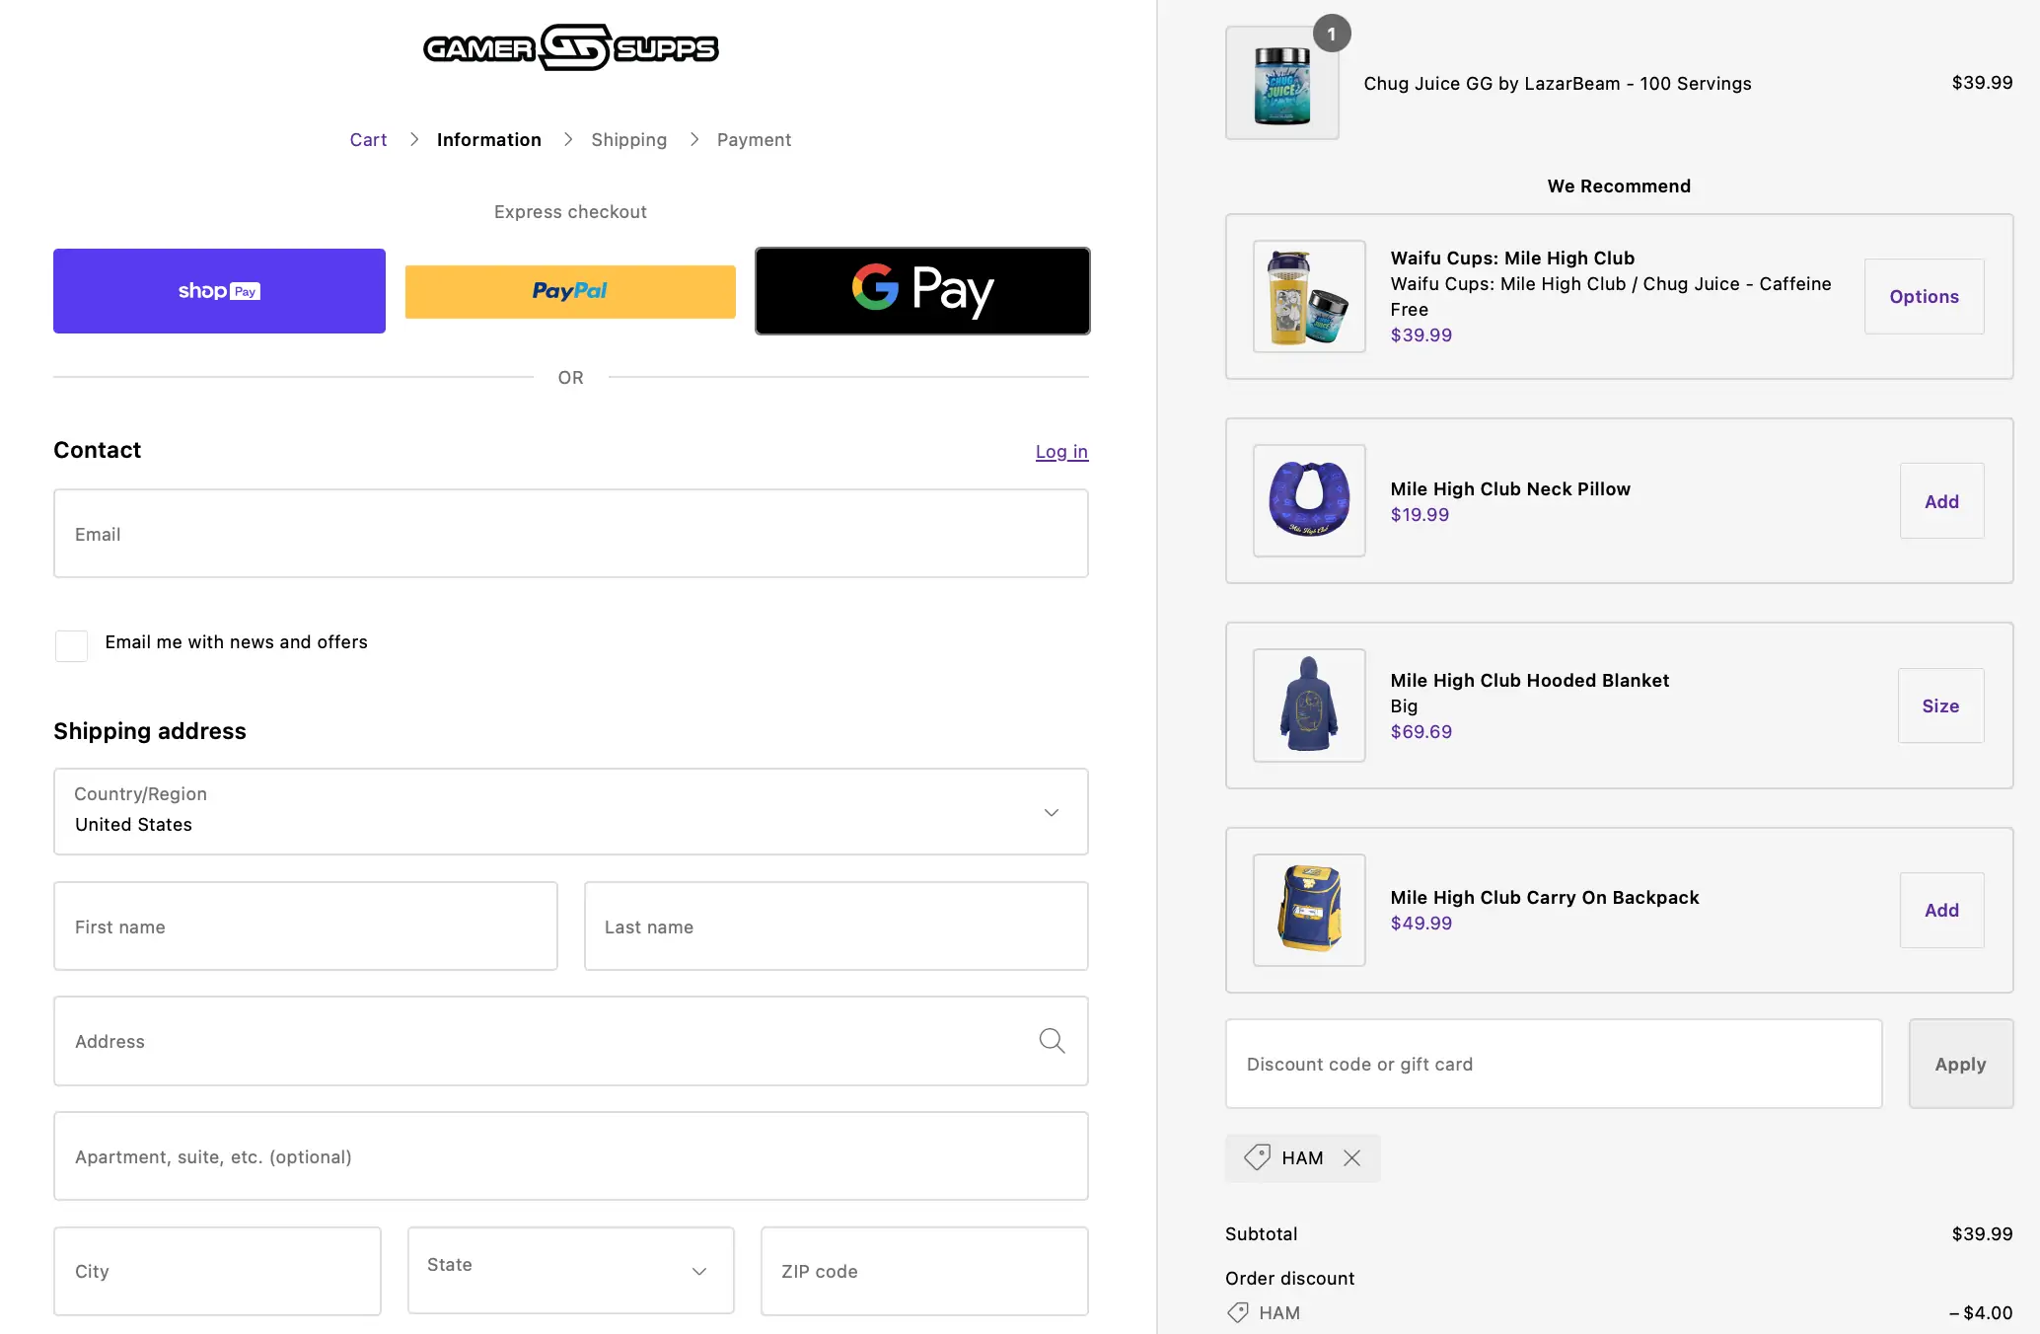
Task: Open the Log in link
Action: (1061, 452)
